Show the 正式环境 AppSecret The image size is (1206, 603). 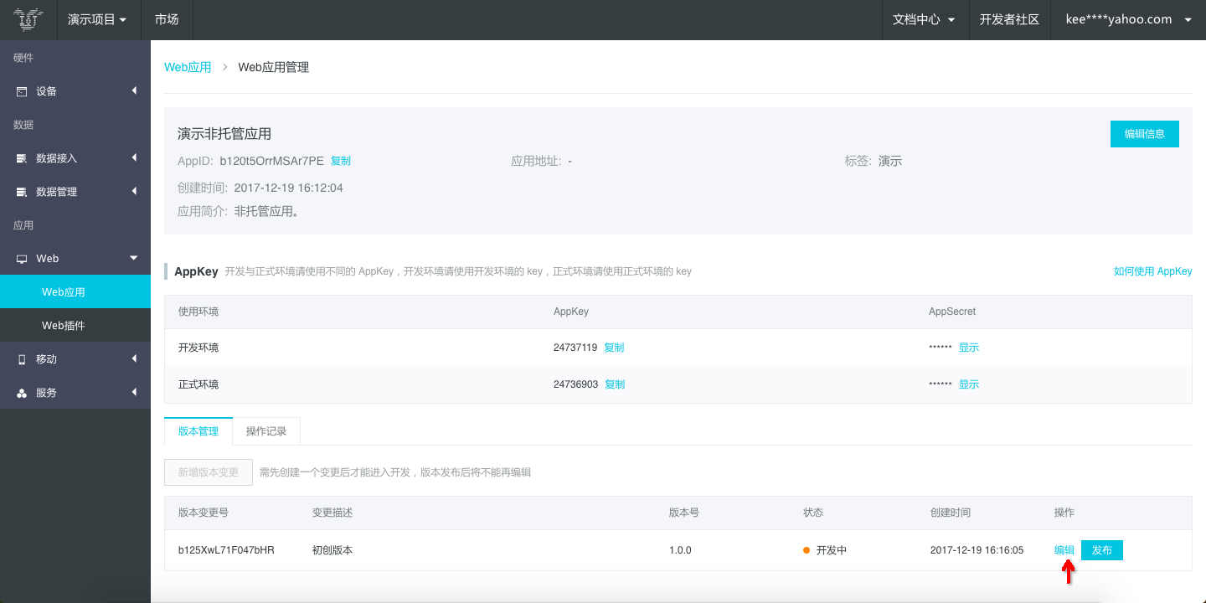[x=969, y=384]
